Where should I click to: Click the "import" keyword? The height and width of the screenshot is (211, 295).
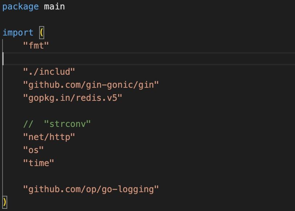point(18,33)
